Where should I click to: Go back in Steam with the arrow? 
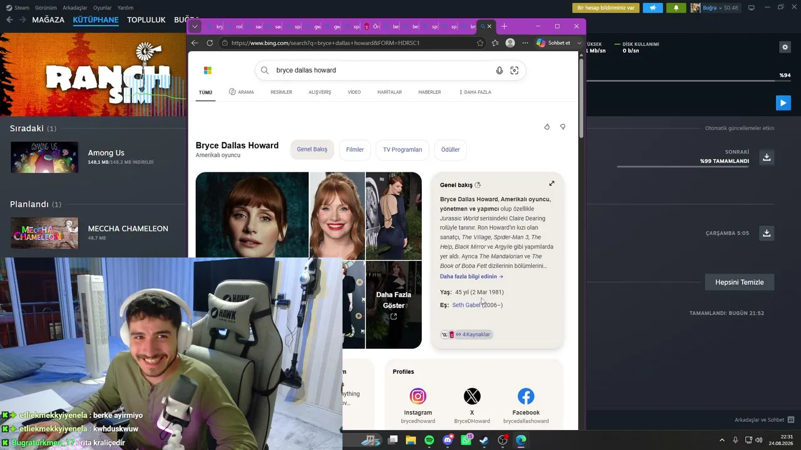pos(9,19)
